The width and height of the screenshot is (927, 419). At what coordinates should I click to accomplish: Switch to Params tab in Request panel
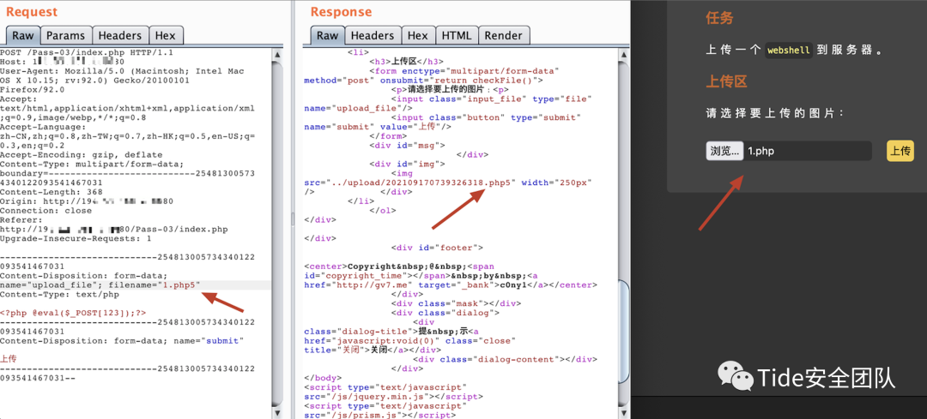[66, 35]
